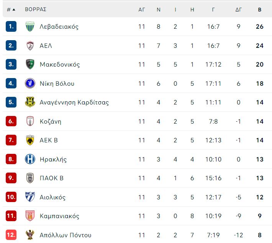Open the Κοζάνη team link

pos(50,122)
